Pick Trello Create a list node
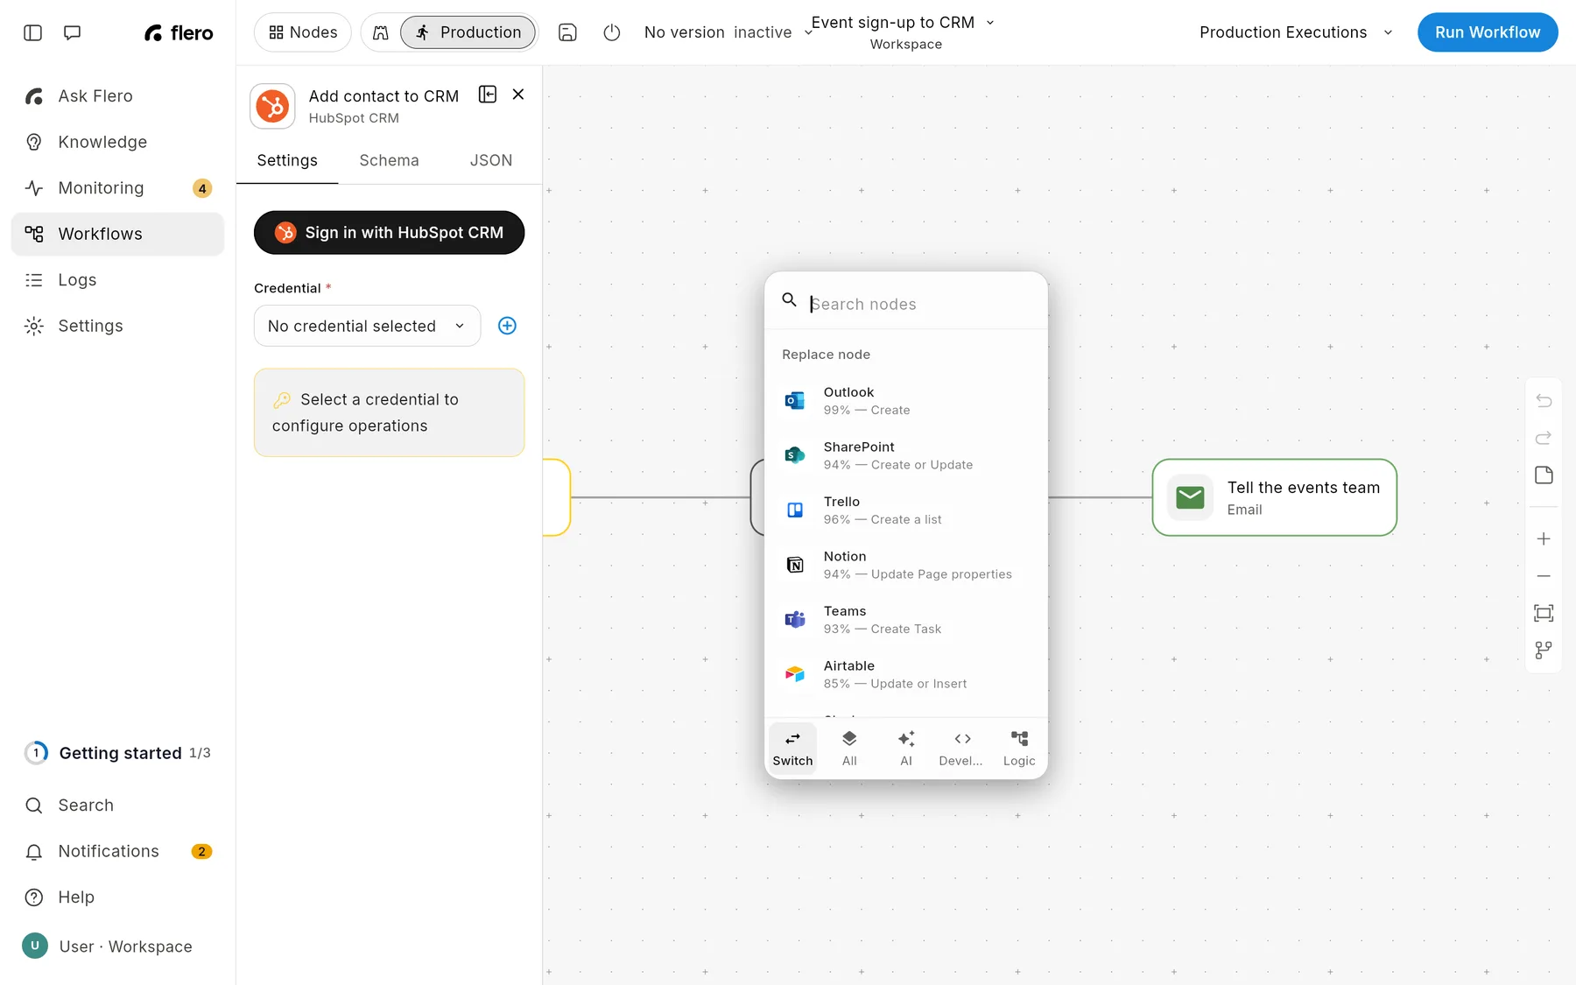 (x=906, y=510)
